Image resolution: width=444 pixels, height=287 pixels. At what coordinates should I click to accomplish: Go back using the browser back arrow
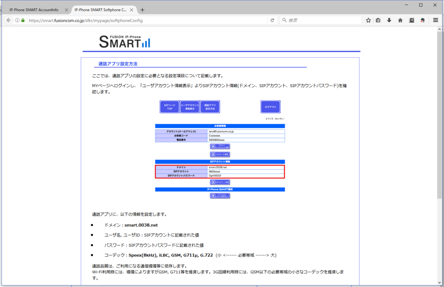(x=9, y=20)
